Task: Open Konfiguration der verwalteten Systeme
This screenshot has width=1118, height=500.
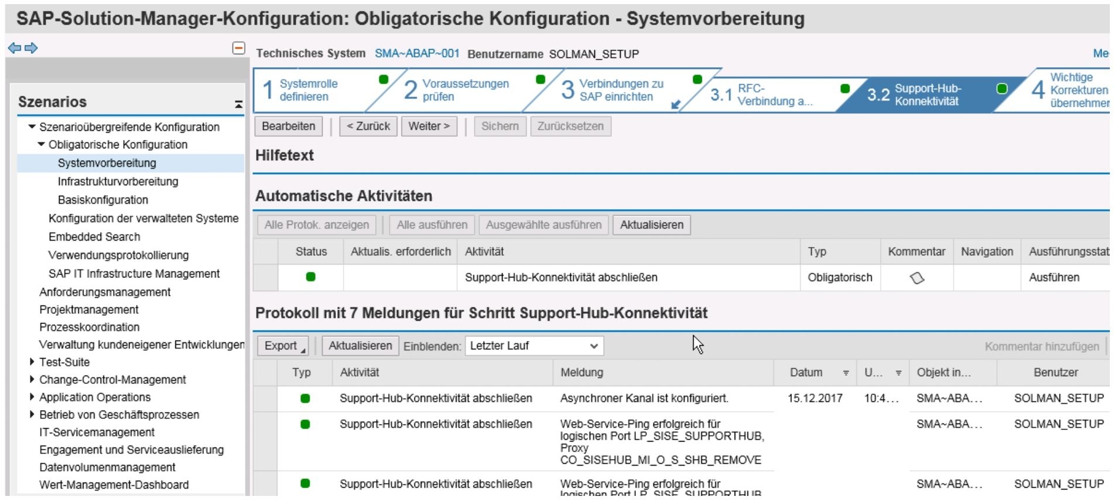Action: [144, 218]
